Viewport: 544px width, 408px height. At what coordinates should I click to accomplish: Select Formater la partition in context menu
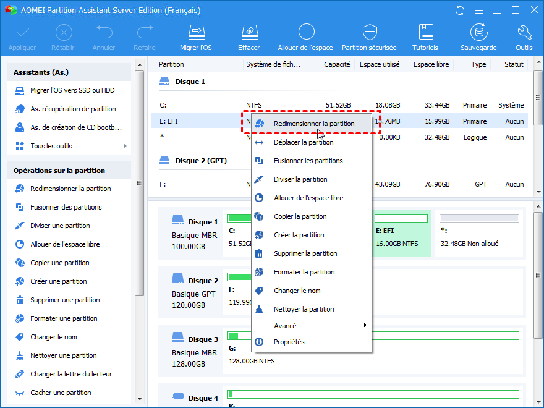304,272
